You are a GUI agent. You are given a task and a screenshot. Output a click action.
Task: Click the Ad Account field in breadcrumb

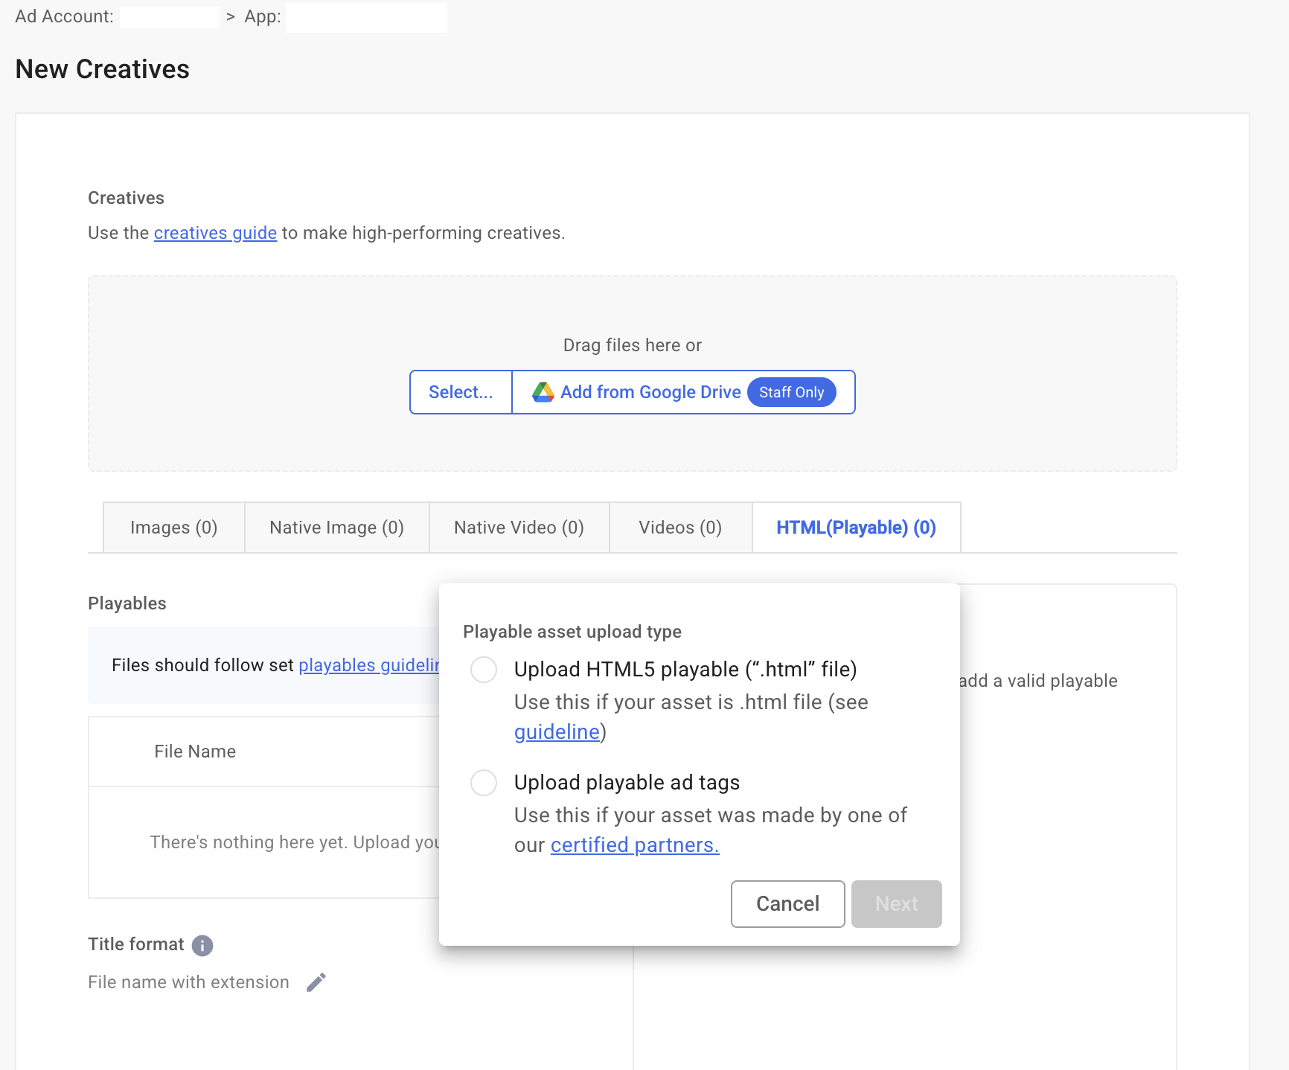pyautogui.click(x=170, y=16)
